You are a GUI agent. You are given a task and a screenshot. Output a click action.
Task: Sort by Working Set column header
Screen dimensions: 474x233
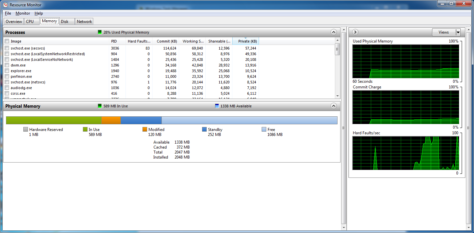coord(192,41)
